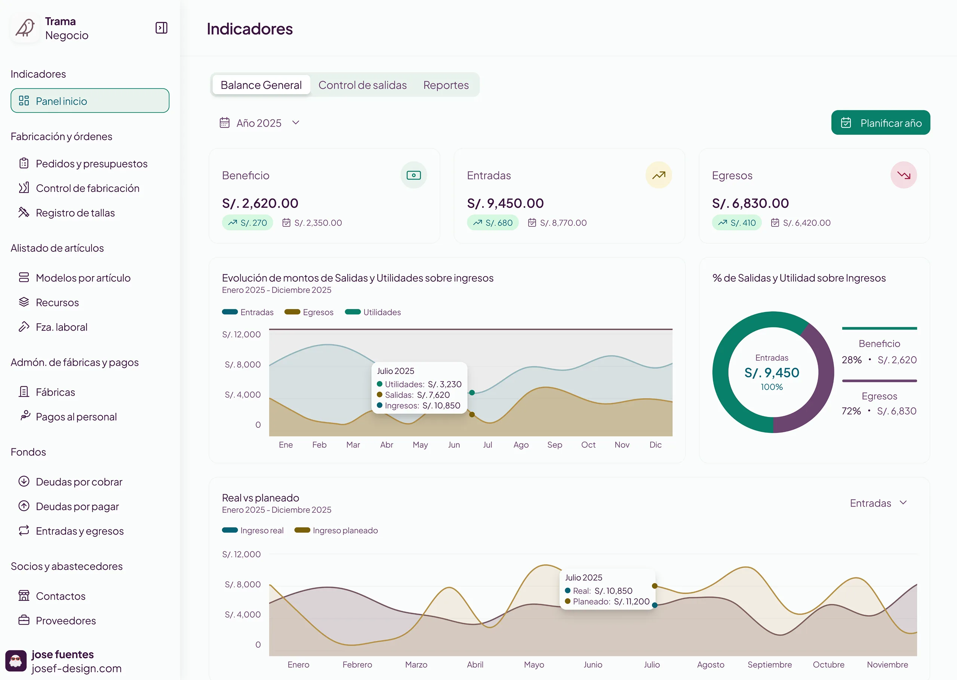This screenshot has width=957, height=680.
Task: Open Pagos al personal
Action: 68,417
